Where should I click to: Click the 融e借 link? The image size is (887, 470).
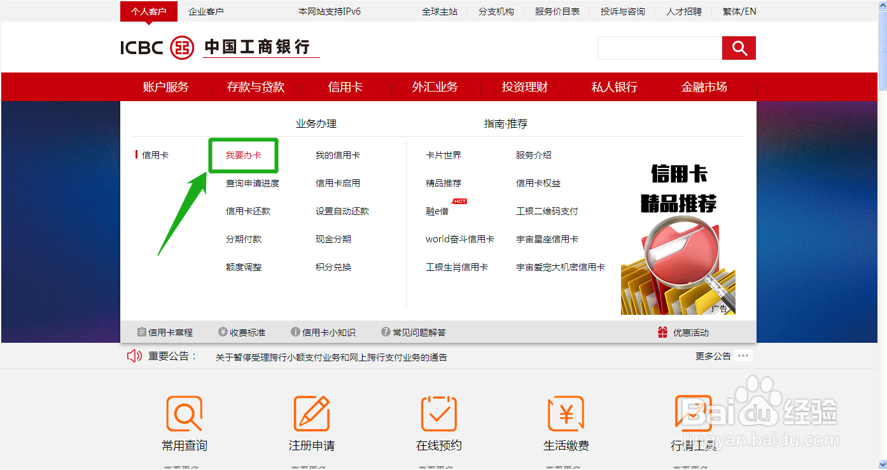coord(437,211)
